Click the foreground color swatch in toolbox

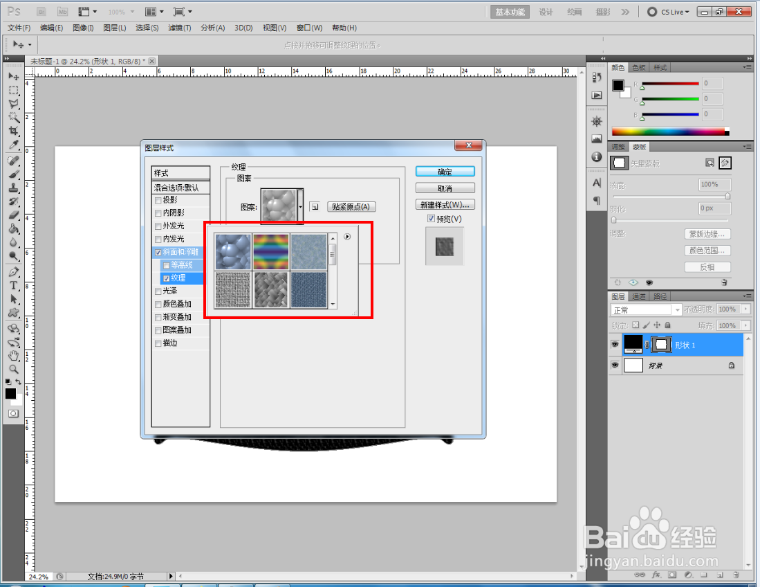click(x=10, y=393)
